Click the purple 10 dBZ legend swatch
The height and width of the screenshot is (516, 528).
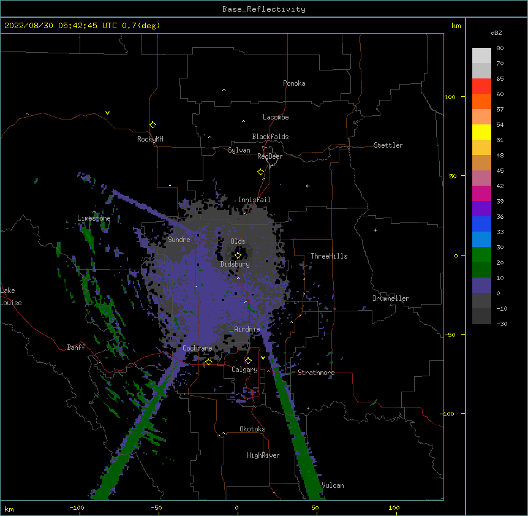tap(481, 286)
